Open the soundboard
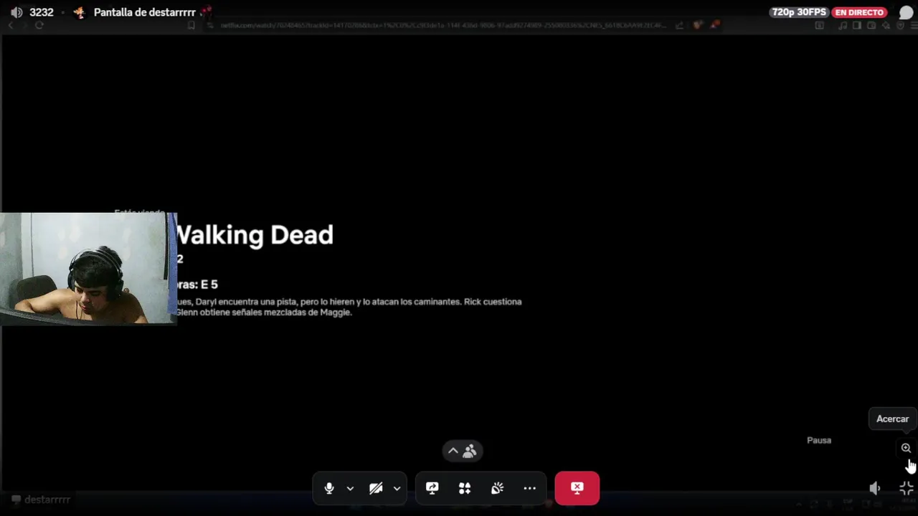918x516 pixels. tap(497, 488)
